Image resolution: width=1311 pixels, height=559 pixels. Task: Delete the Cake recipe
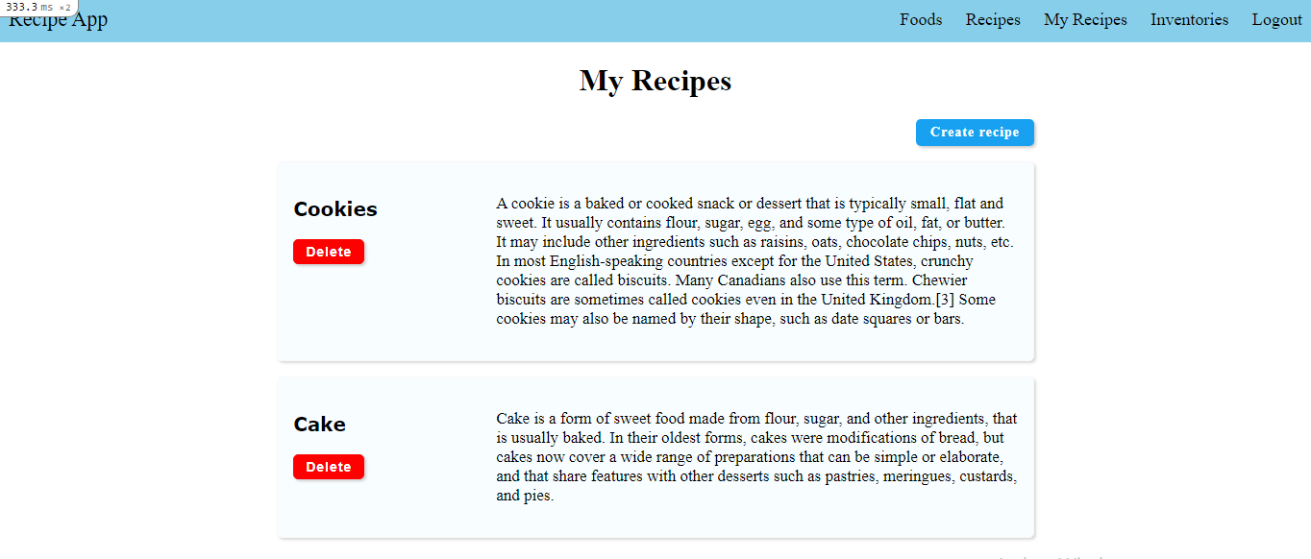(329, 466)
